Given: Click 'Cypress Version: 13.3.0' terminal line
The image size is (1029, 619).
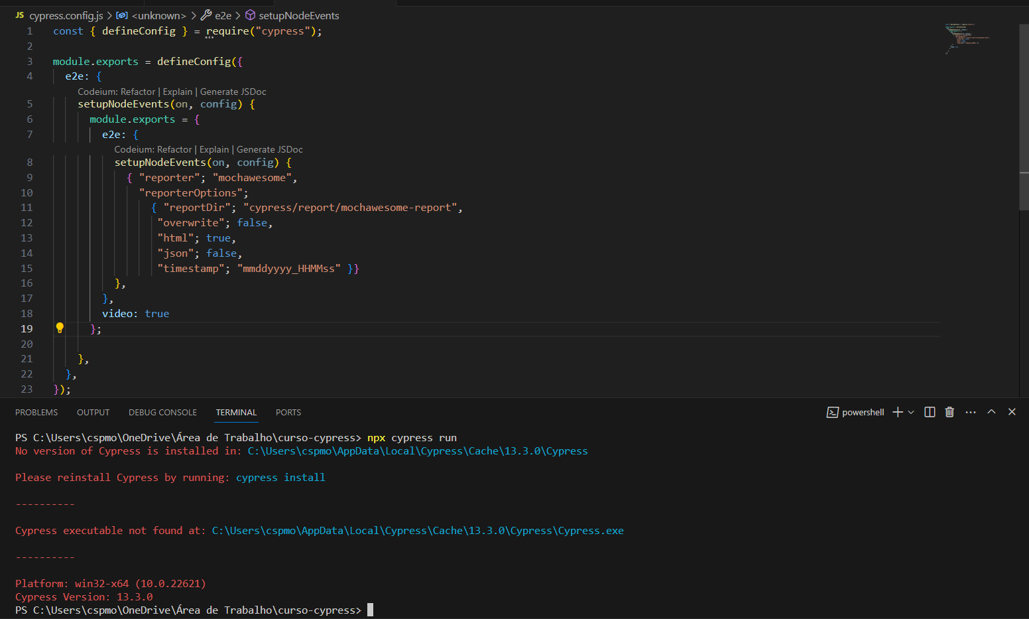Looking at the screenshot, I should click(84, 597).
